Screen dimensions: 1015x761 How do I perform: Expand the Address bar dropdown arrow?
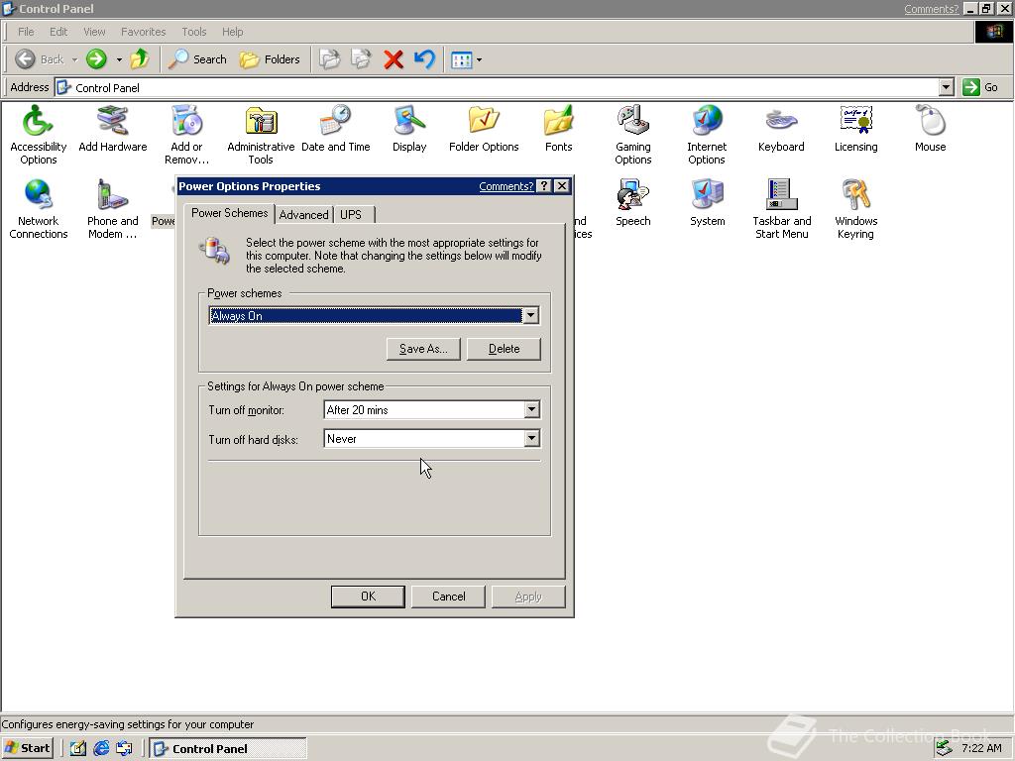tap(947, 87)
